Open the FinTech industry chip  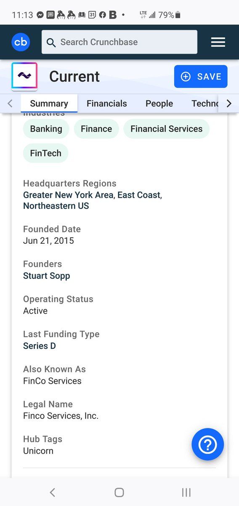(x=45, y=153)
